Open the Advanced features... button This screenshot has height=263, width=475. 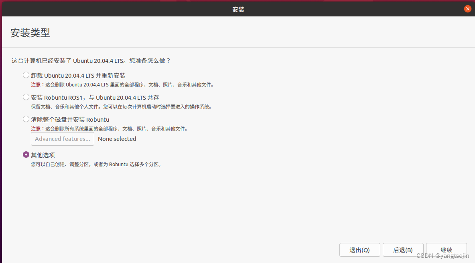click(63, 139)
